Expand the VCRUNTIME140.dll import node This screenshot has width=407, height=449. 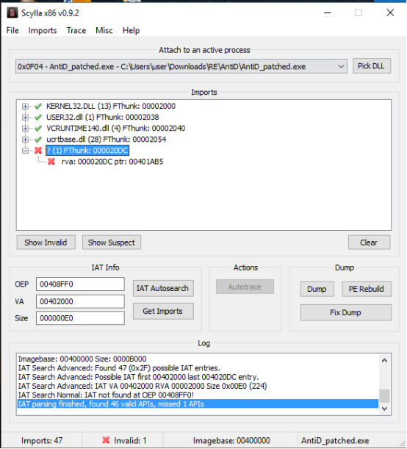25,129
